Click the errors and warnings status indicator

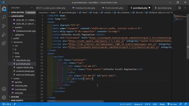[6, 104]
